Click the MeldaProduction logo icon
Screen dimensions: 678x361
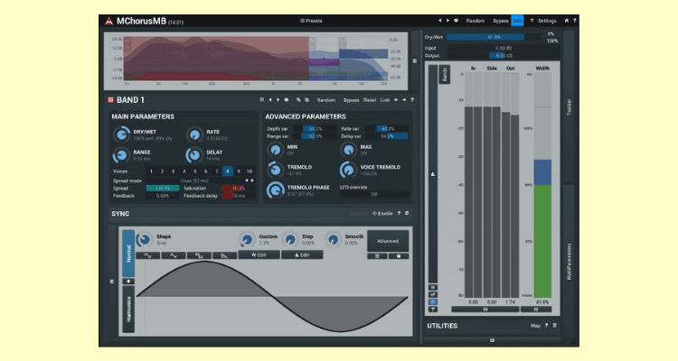tap(109, 21)
